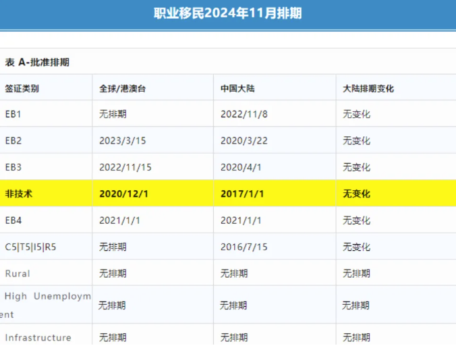456x352 pixels.
Task: Select the Rural row label
Action: click(18, 274)
